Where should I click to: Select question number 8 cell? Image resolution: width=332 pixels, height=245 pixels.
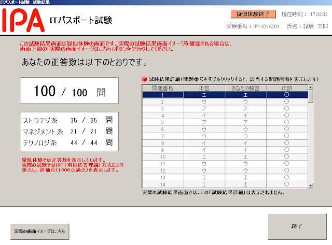pyautogui.click(x=162, y=143)
